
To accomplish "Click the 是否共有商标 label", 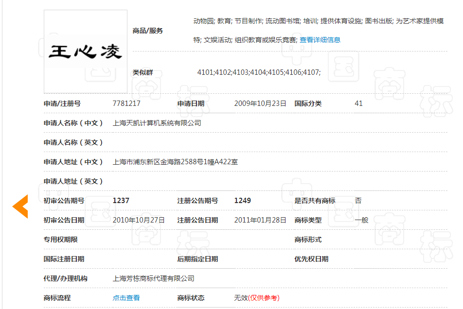I will (x=315, y=201).
